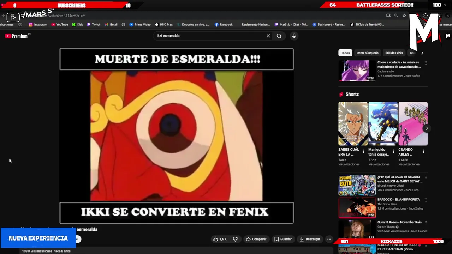Open 'MarSsiu - Chat - Twi...' bookmark
The image size is (452, 254).
291,25
